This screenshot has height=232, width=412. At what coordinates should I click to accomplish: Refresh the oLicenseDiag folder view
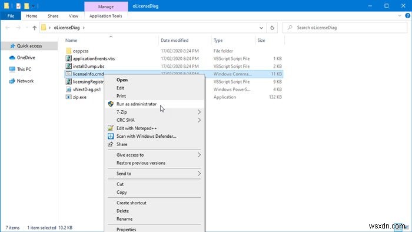point(272,28)
